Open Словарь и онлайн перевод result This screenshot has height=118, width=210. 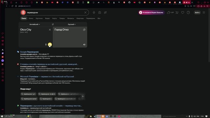tap(49, 64)
